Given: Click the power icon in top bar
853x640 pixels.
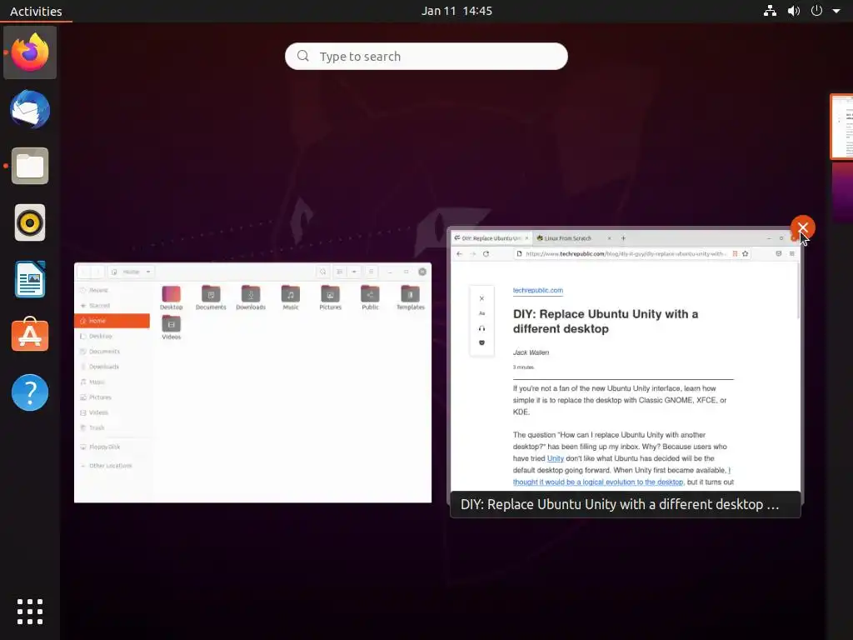Looking at the screenshot, I should [816, 11].
